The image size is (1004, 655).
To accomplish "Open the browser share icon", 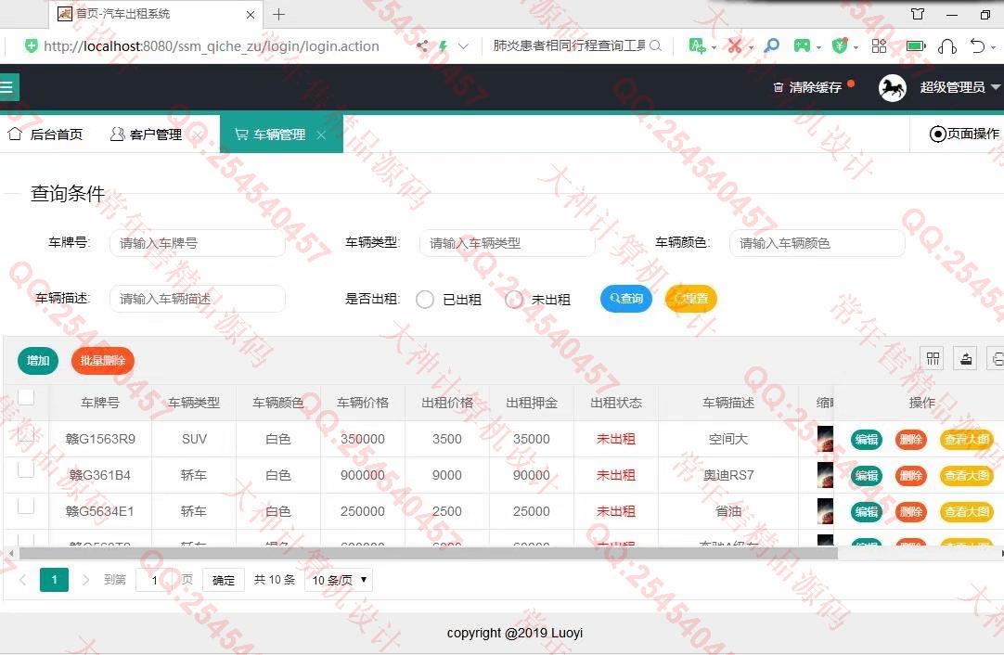I will (422, 46).
